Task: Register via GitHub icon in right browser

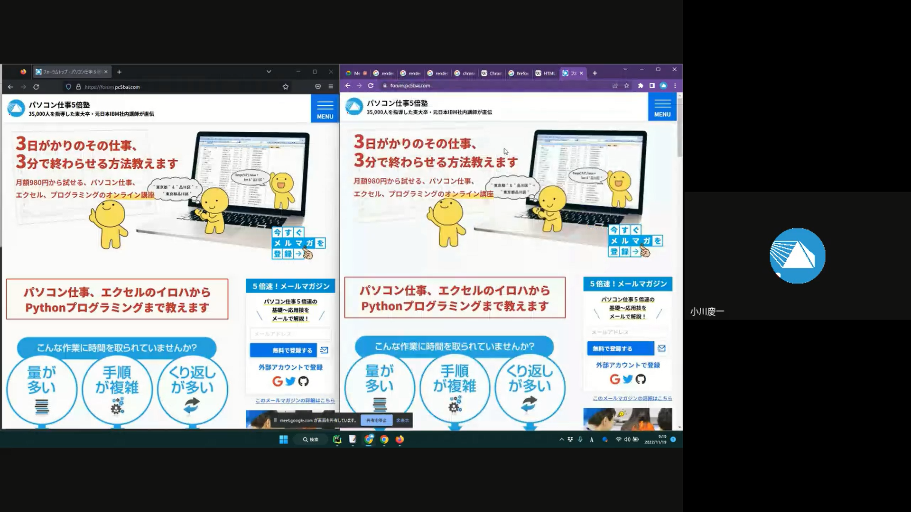Action: tap(641, 379)
